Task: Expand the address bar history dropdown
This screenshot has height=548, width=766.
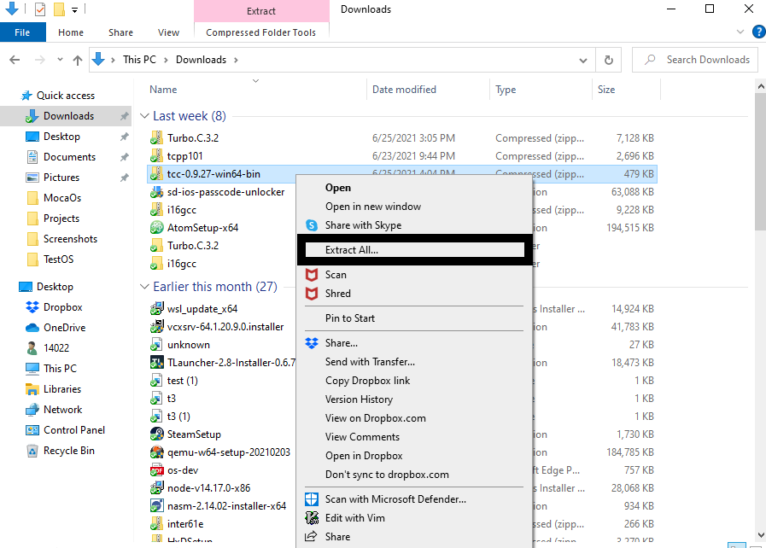Action: pos(583,60)
